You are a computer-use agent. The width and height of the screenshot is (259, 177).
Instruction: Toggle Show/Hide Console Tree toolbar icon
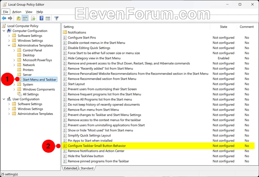click(25, 18)
